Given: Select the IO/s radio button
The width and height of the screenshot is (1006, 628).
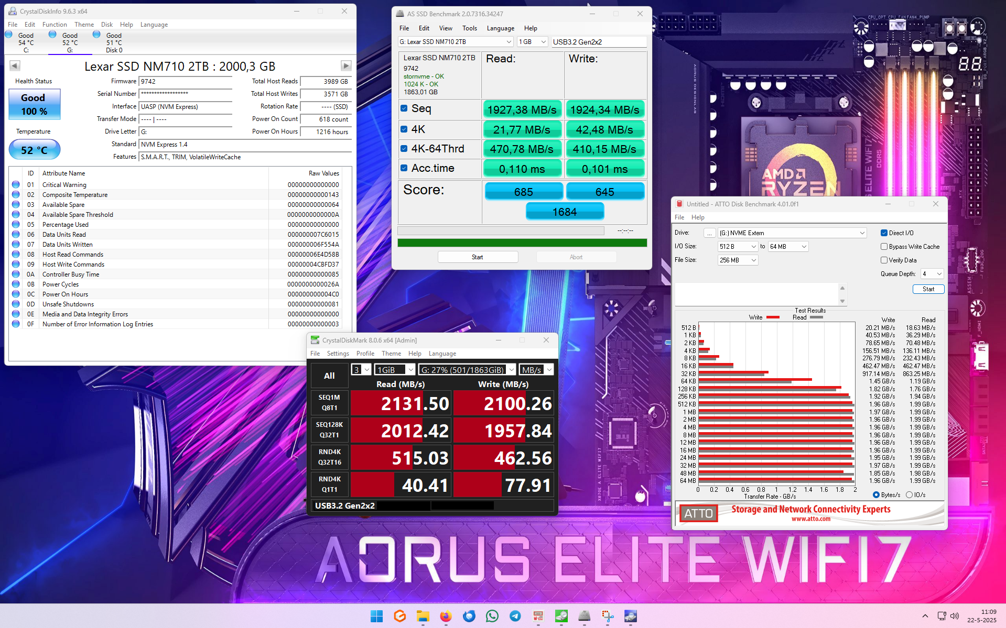Looking at the screenshot, I should tap(909, 495).
